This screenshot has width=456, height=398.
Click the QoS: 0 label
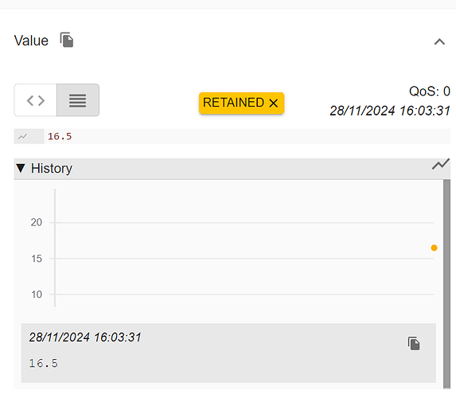click(x=429, y=92)
